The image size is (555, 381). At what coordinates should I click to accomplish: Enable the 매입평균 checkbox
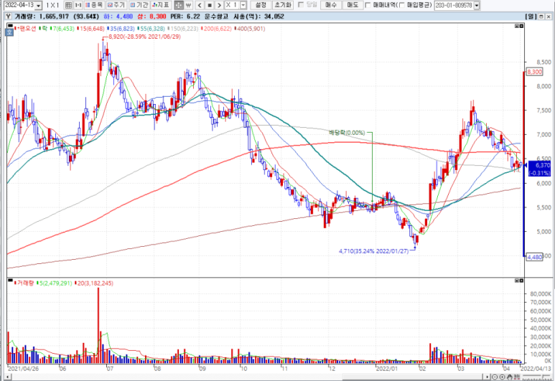[402, 5]
